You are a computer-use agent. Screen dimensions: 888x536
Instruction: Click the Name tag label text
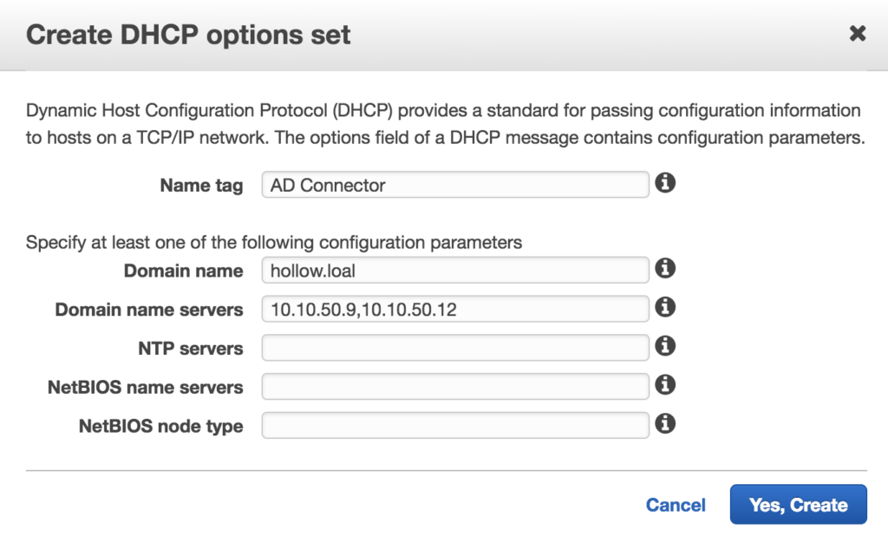[201, 186]
